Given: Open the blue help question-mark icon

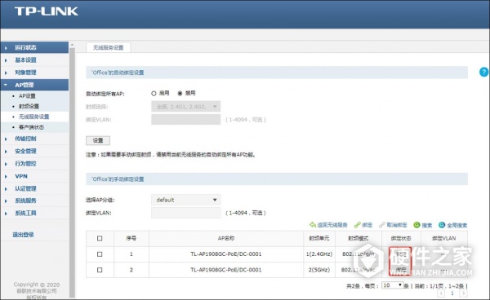Looking at the screenshot, I should coord(483,72).
